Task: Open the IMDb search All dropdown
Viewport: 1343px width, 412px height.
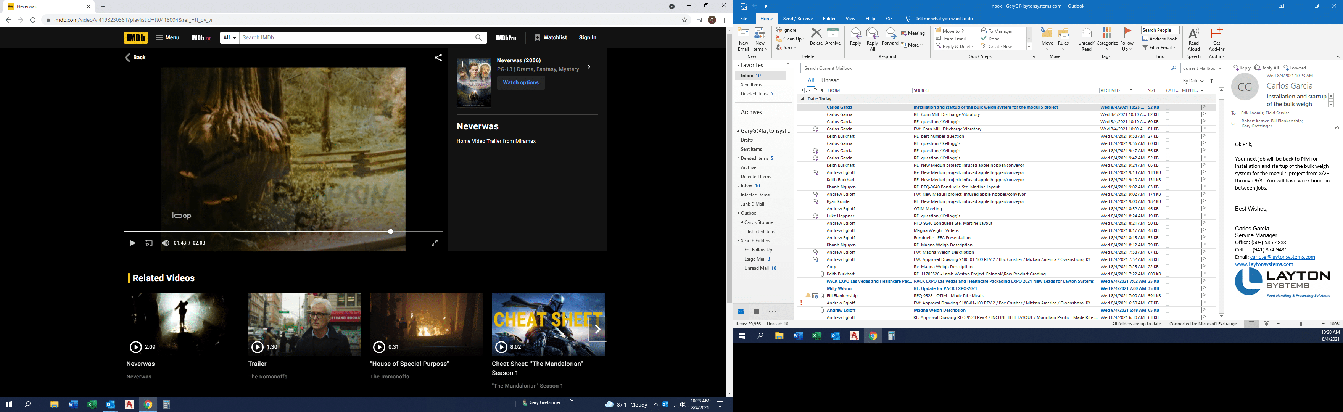Action: [x=230, y=37]
